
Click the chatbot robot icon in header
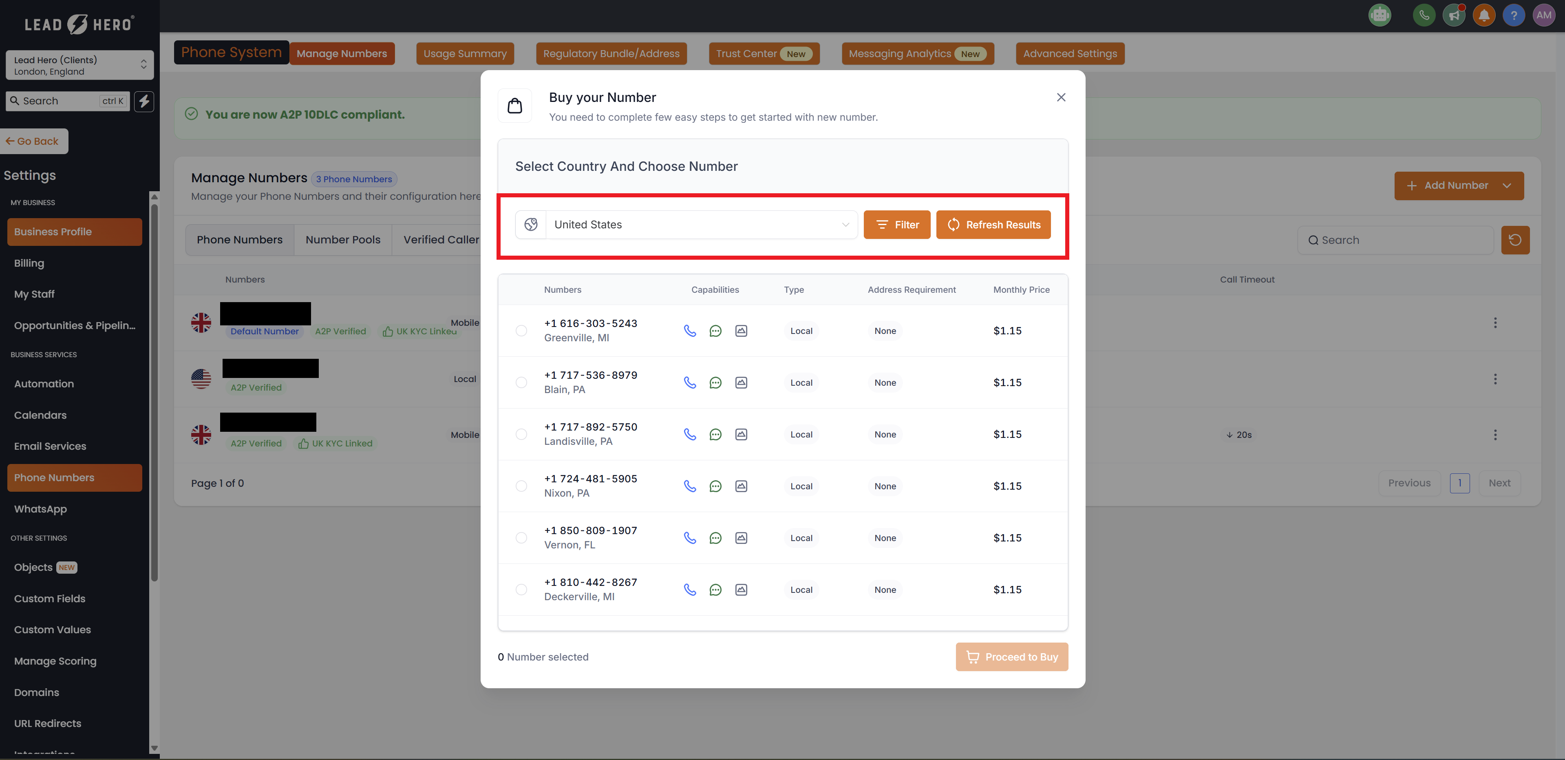(x=1380, y=15)
